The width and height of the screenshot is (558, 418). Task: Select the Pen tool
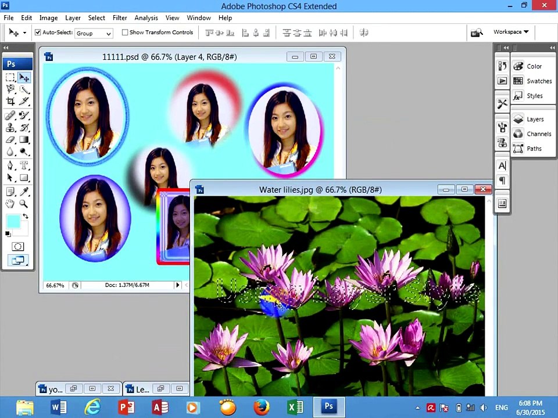click(10, 165)
